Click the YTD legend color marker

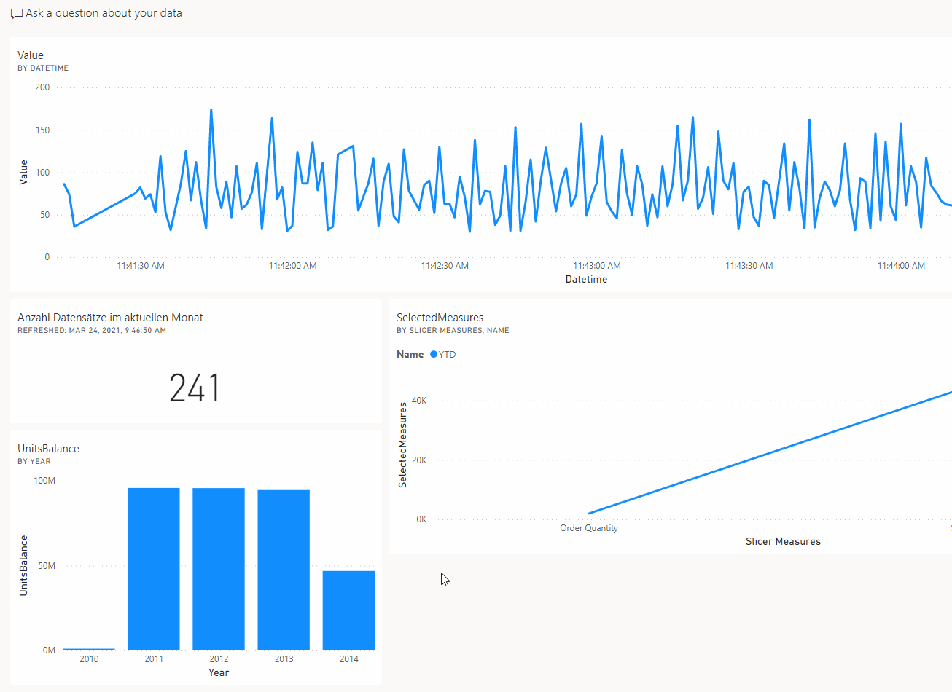coord(434,354)
